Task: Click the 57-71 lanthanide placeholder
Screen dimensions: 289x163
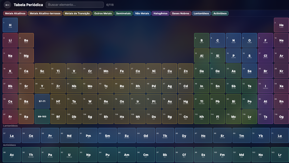Action: 42,101
